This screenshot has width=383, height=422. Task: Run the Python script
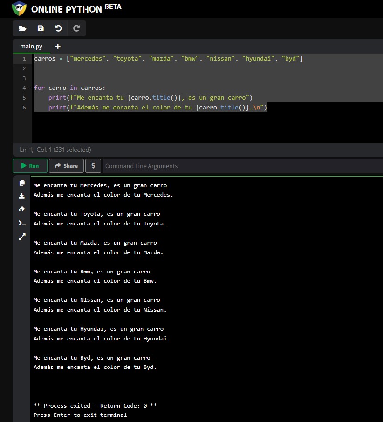(x=30, y=166)
